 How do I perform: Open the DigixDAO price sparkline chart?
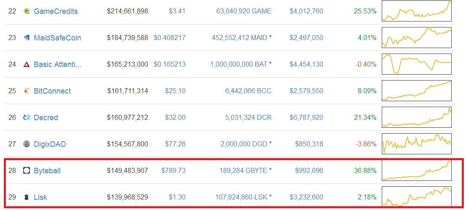coord(417,144)
